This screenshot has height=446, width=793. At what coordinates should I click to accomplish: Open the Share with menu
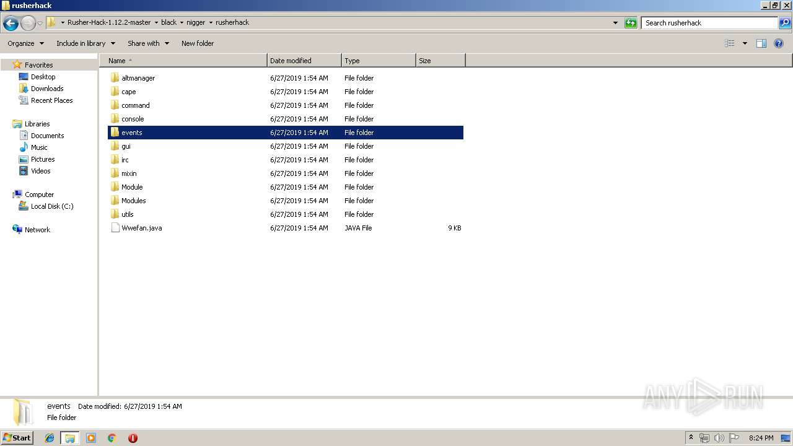pos(148,43)
